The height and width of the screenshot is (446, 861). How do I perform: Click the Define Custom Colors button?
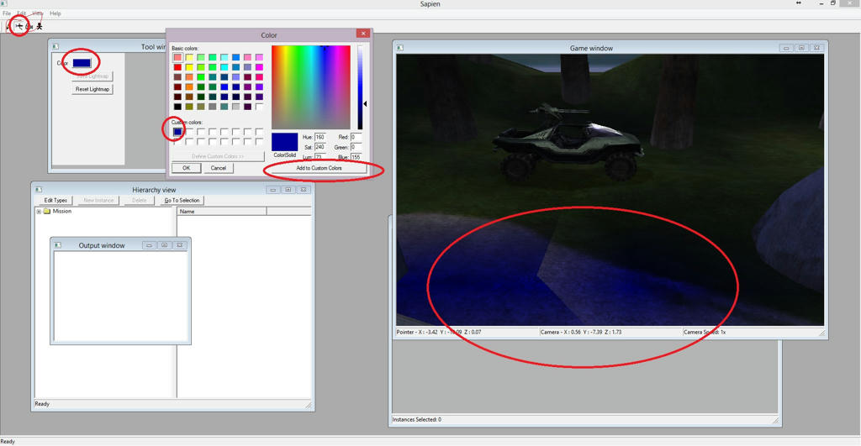click(218, 156)
